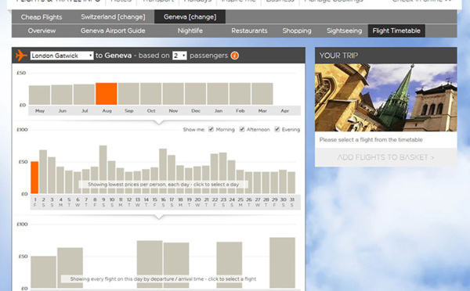Viewport: 470px width, 291px height.
Task: Select the Flight Timetable tab
Action: point(396,31)
